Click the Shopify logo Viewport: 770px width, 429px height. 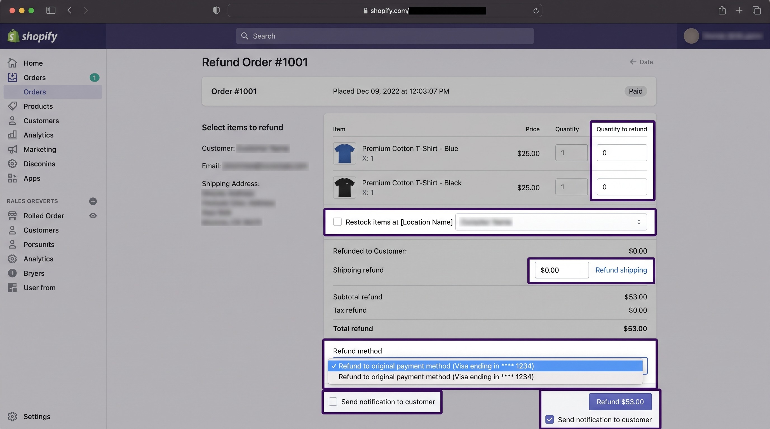click(x=32, y=36)
